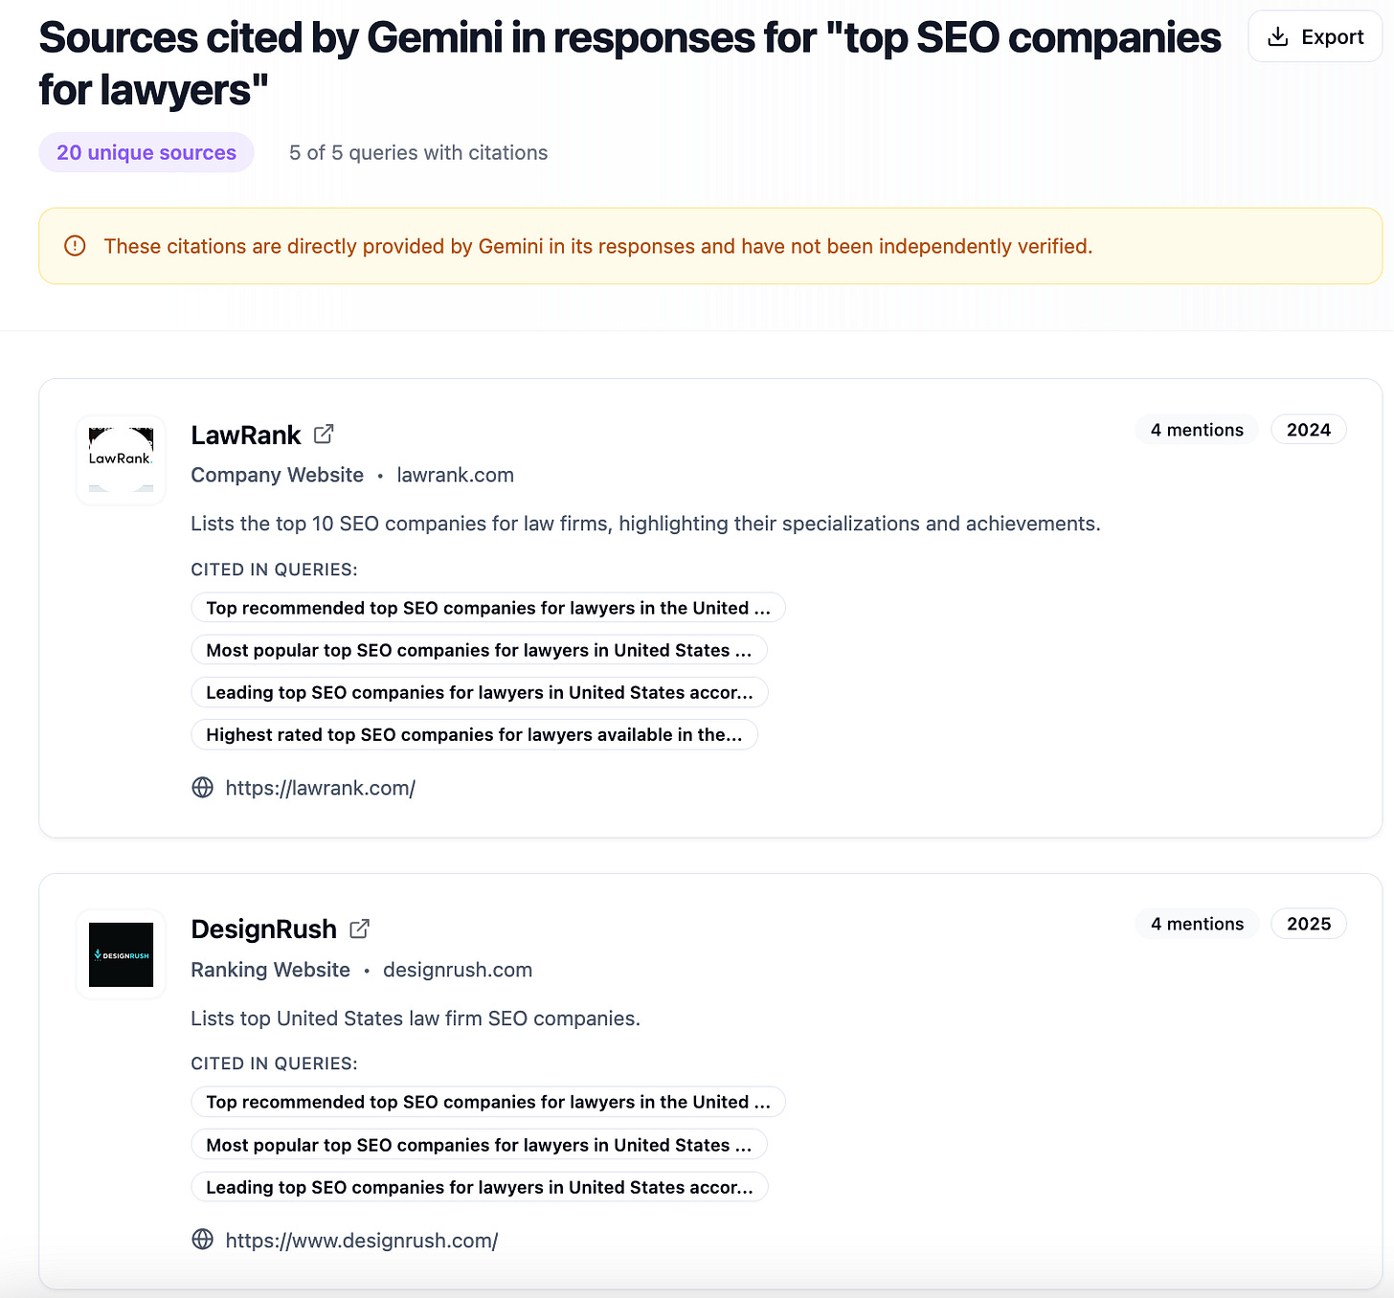Click the 2024 year badge
Image resolution: width=1394 pixels, height=1298 pixels.
coord(1309,430)
